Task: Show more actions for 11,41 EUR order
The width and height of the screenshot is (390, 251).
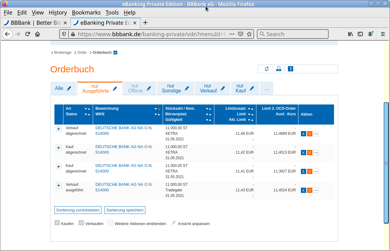Action: point(316,172)
